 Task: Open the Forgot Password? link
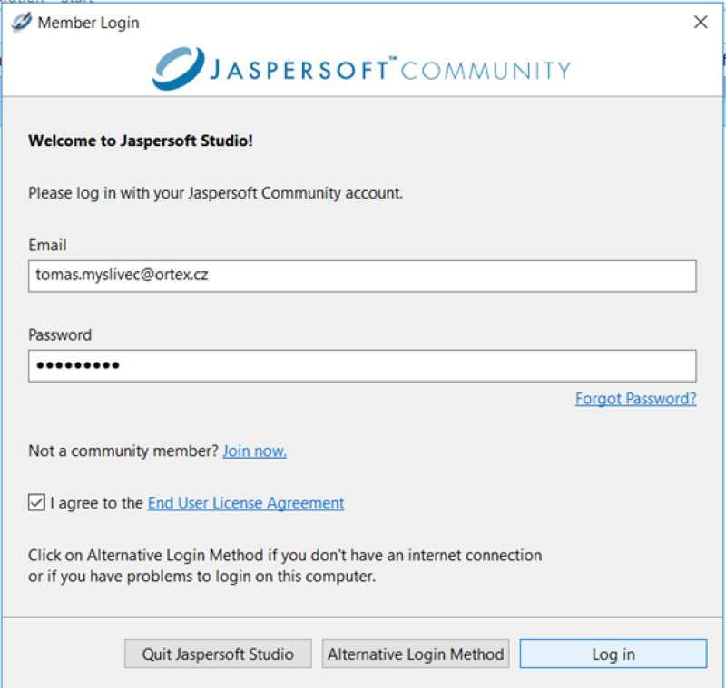pos(635,399)
